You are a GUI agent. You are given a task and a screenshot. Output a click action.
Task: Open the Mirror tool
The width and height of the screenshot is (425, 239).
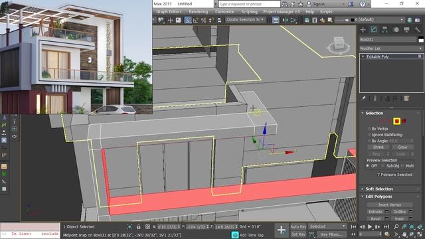coord(285,20)
